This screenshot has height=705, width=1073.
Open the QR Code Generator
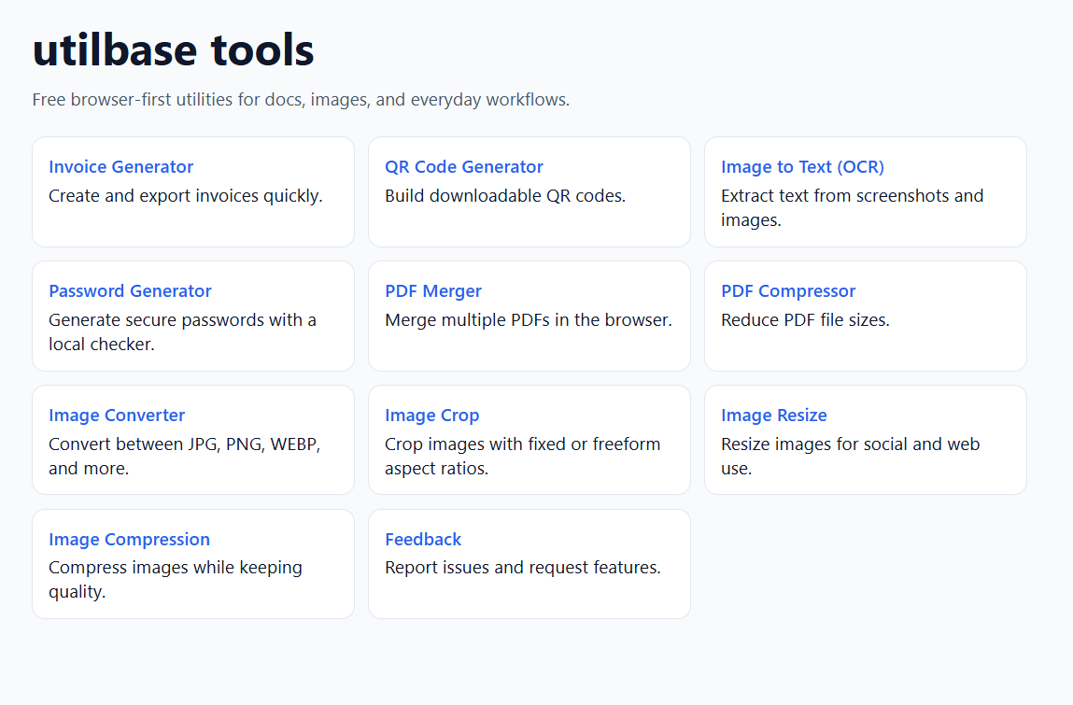463,166
